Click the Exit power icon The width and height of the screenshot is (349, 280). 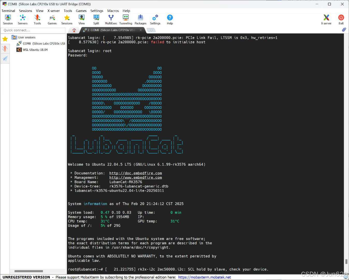pyautogui.click(x=341, y=20)
